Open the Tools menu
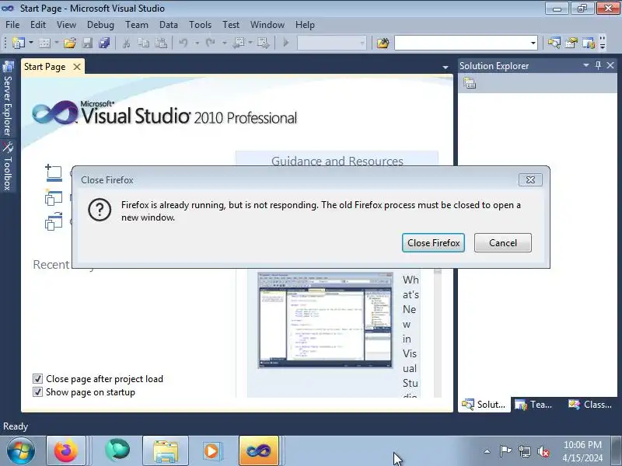This screenshot has width=622, height=466. coord(201,25)
